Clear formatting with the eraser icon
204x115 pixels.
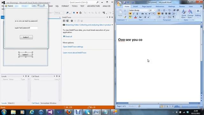click(154, 14)
